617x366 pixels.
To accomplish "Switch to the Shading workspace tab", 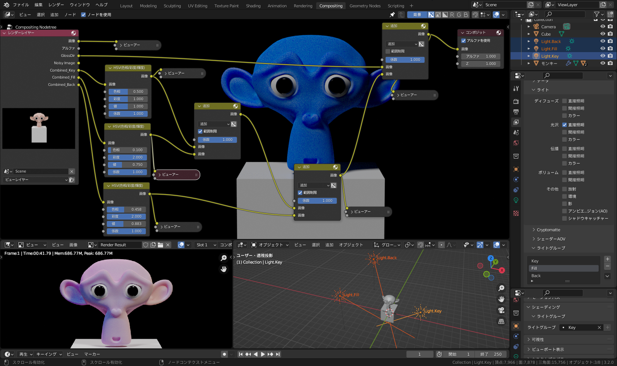I will (x=253, y=6).
